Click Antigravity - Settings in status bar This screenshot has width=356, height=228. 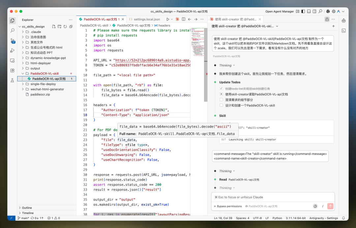(324, 218)
